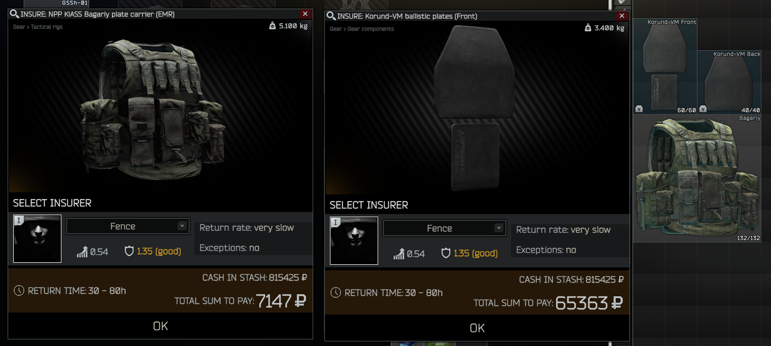
Task: Select Korund-VM Front plate in stash
Action: coord(665,66)
